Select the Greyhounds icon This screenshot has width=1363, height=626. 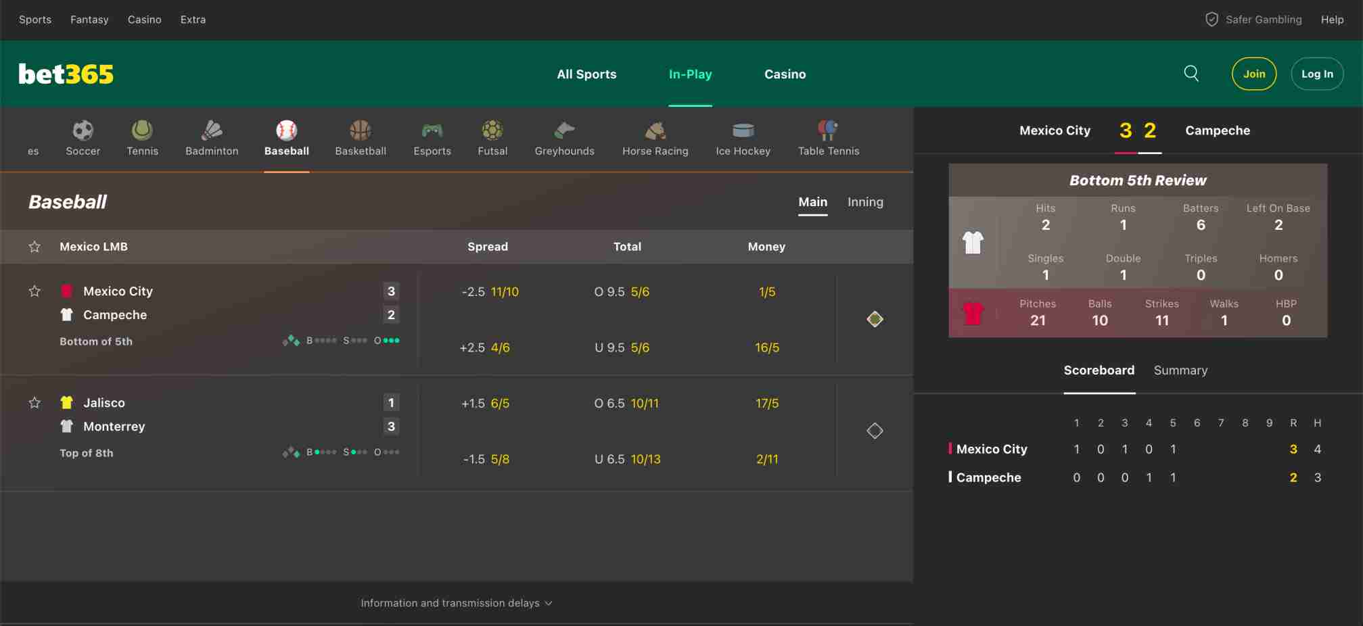click(x=564, y=130)
